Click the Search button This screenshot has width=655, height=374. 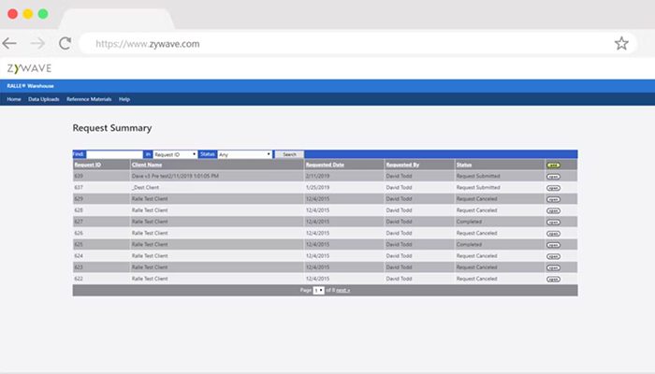(289, 154)
